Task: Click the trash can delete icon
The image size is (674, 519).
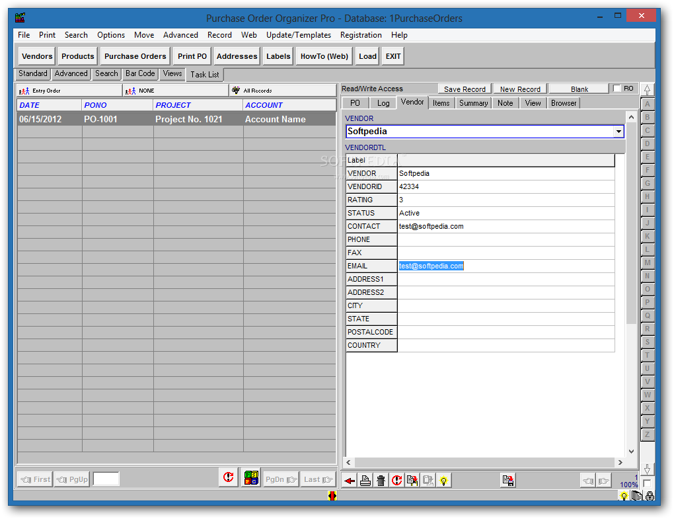Action: [x=381, y=480]
